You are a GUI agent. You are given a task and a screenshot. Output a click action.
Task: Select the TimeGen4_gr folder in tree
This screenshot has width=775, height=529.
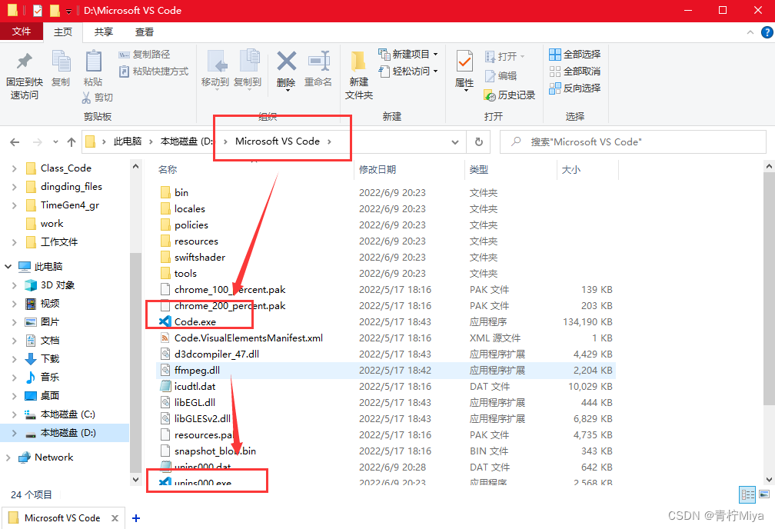(x=70, y=205)
